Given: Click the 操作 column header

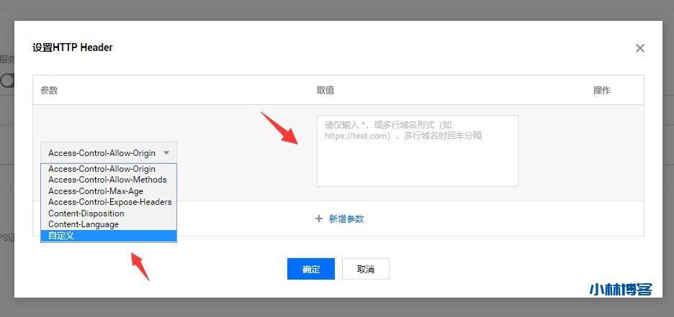Looking at the screenshot, I should tap(601, 91).
